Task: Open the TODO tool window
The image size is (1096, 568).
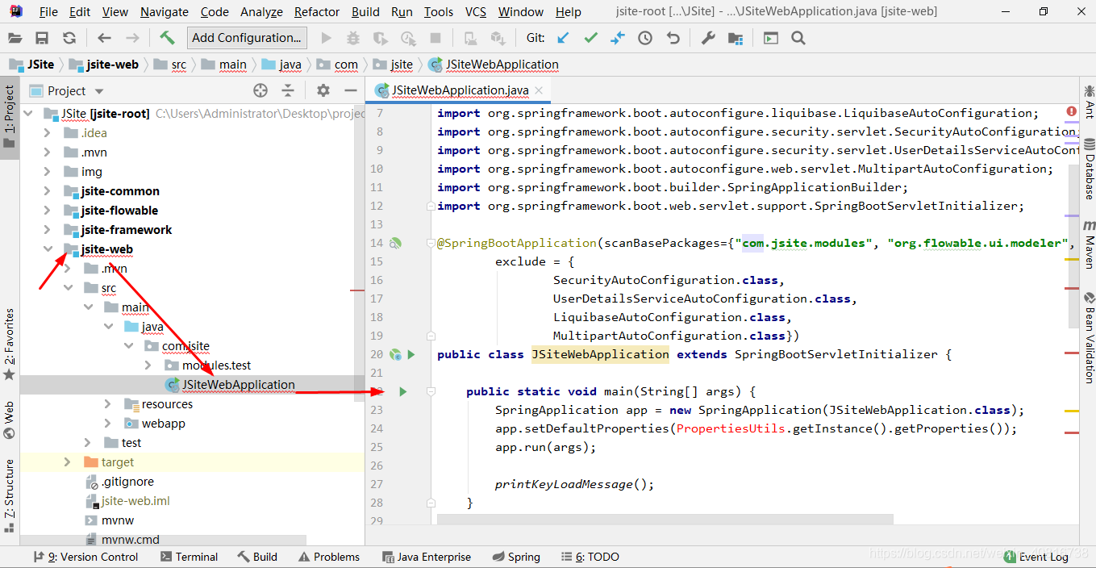Action: 590,557
